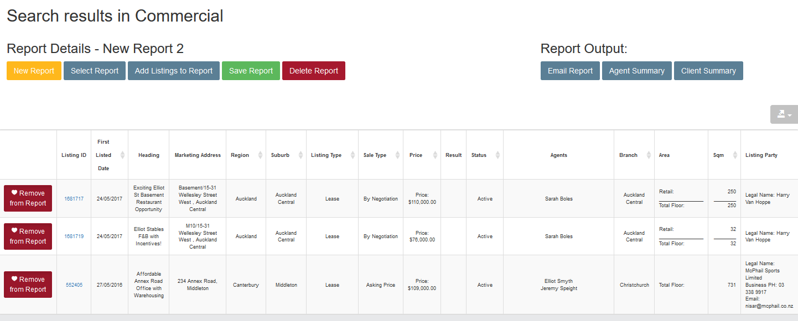Image resolution: width=798 pixels, height=321 pixels.
Task: Sort by Price column arrows
Action: point(435,155)
